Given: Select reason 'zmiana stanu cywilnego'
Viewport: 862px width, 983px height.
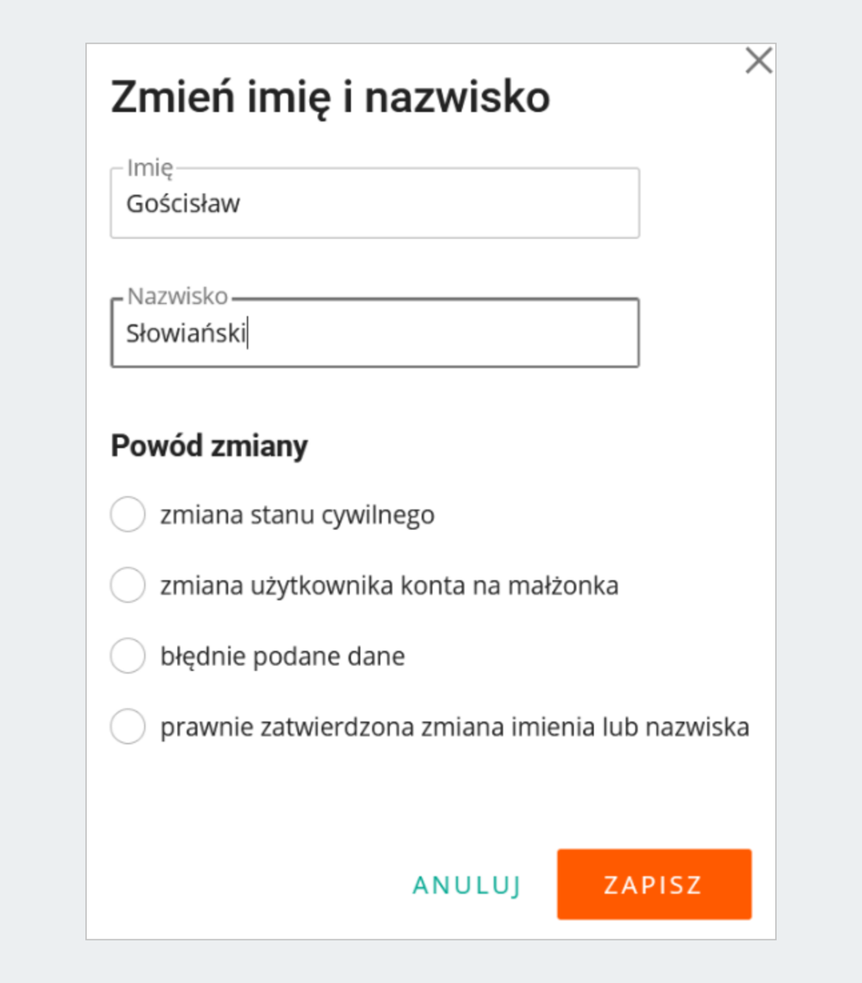Looking at the screenshot, I should [128, 514].
